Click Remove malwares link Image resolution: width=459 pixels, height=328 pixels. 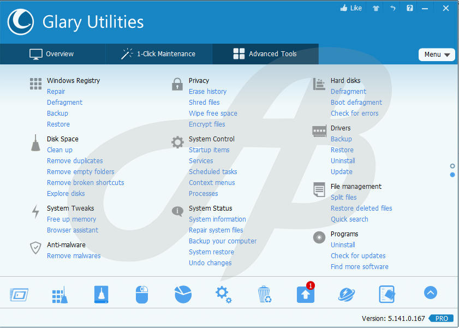click(x=74, y=256)
